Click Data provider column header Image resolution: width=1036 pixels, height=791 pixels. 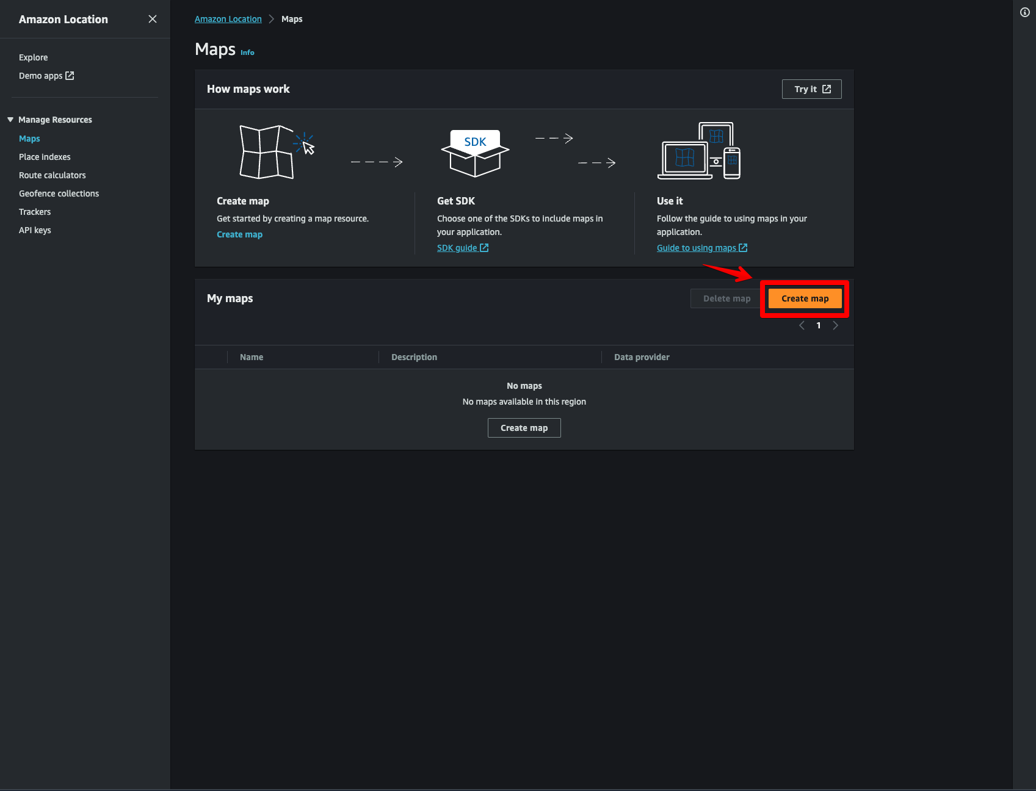pos(642,357)
